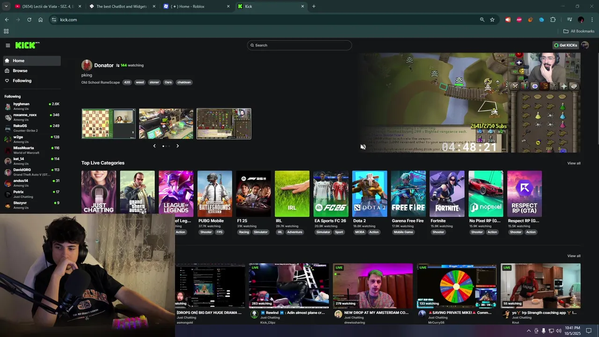Open the No Pixel RP category card
Image resolution: width=599 pixels, height=337 pixels.
[x=486, y=193]
